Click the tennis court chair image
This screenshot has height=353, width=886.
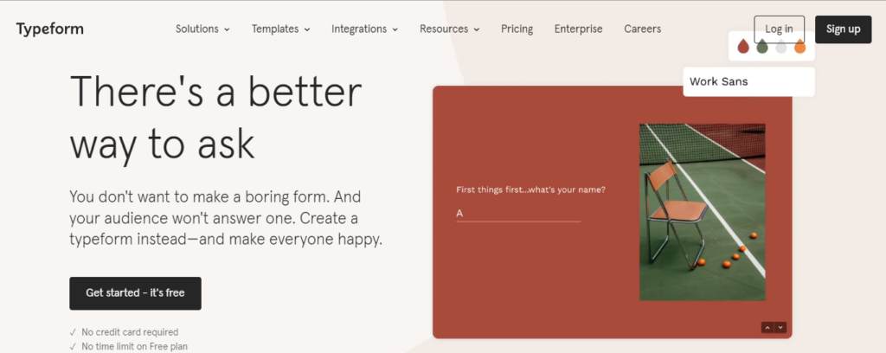point(702,212)
